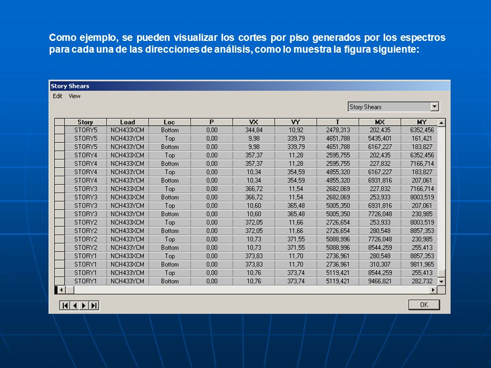
Task: Click VX cell 373,83 in STORY1 Top row
Action: coord(254,256)
